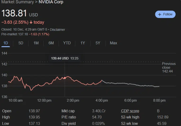This screenshot has height=126, width=181.
Task: Click the CDP score value B
Action: coord(158,111)
